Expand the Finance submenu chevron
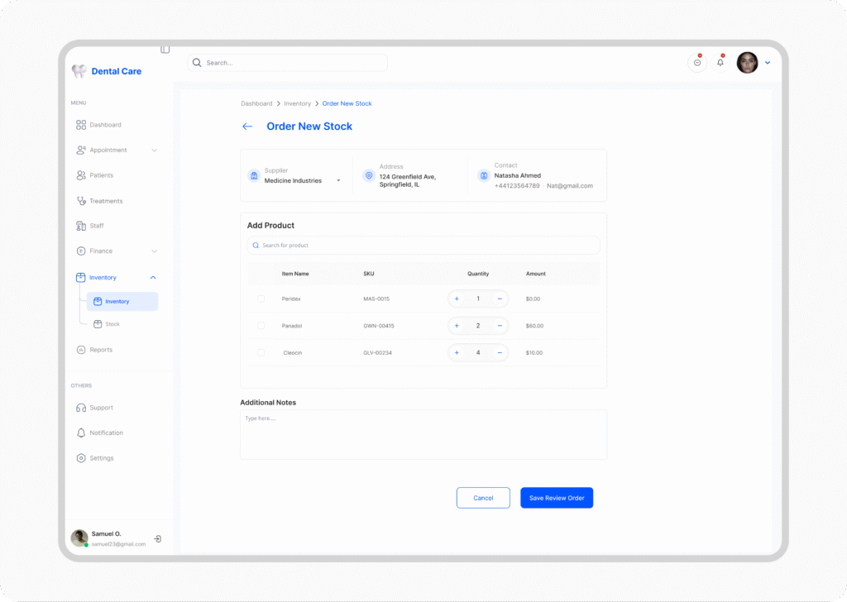The image size is (847, 602). click(154, 251)
